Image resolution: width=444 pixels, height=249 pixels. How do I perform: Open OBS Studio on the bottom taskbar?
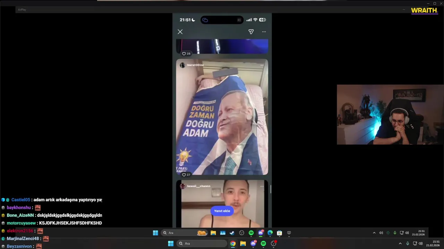[x=273, y=243]
